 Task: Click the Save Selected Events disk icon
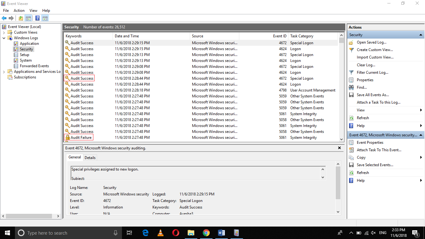pyautogui.click(x=351, y=165)
